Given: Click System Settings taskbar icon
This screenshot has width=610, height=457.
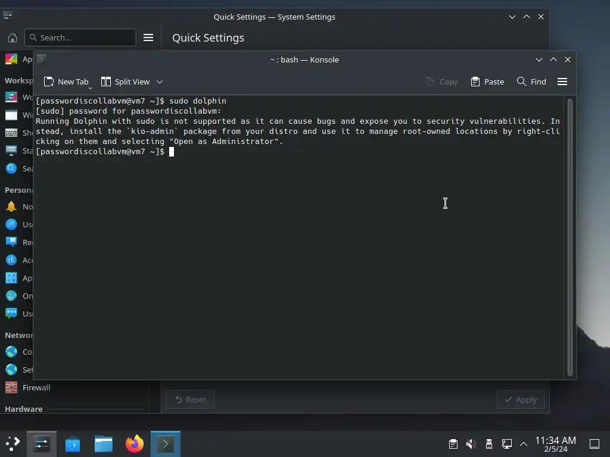Looking at the screenshot, I should tap(42, 444).
